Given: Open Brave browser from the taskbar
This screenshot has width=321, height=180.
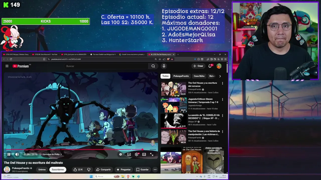Looking at the screenshot, I should point(128,176).
